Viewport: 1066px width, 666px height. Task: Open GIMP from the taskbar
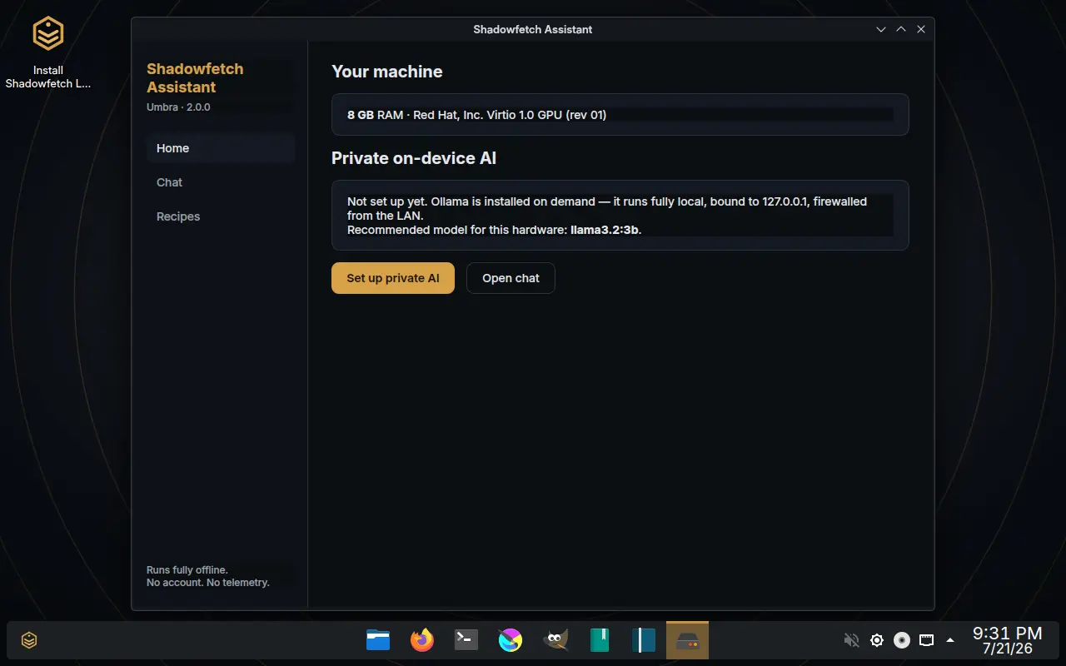pyautogui.click(x=555, y=640)
